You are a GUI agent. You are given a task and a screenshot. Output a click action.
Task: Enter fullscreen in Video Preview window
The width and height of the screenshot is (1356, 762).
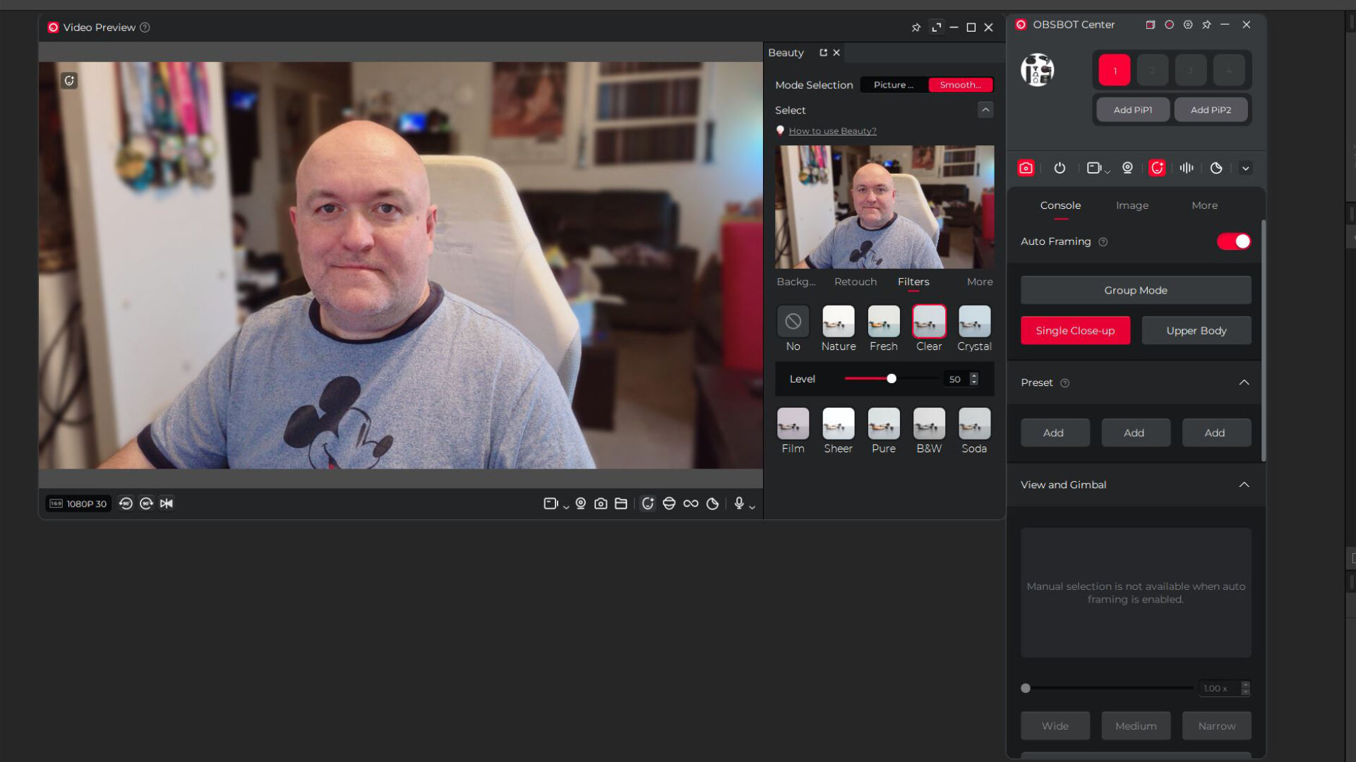click(x=937, y=28)
